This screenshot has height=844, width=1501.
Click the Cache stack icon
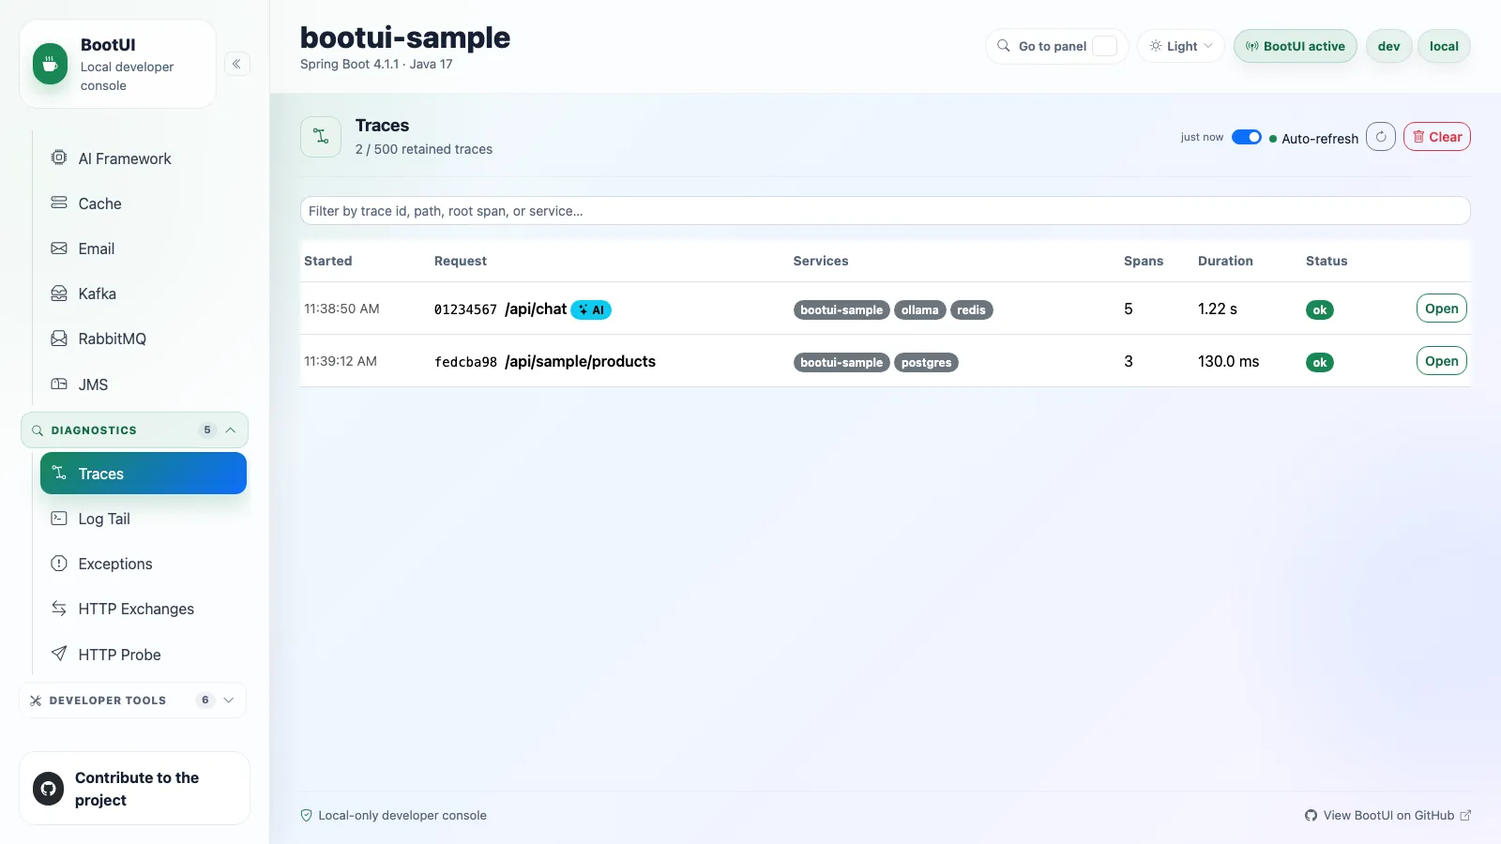59,203
